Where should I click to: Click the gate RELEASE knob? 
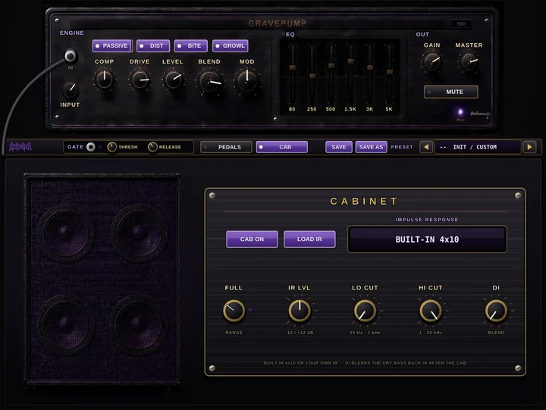(x=152, y=147)
